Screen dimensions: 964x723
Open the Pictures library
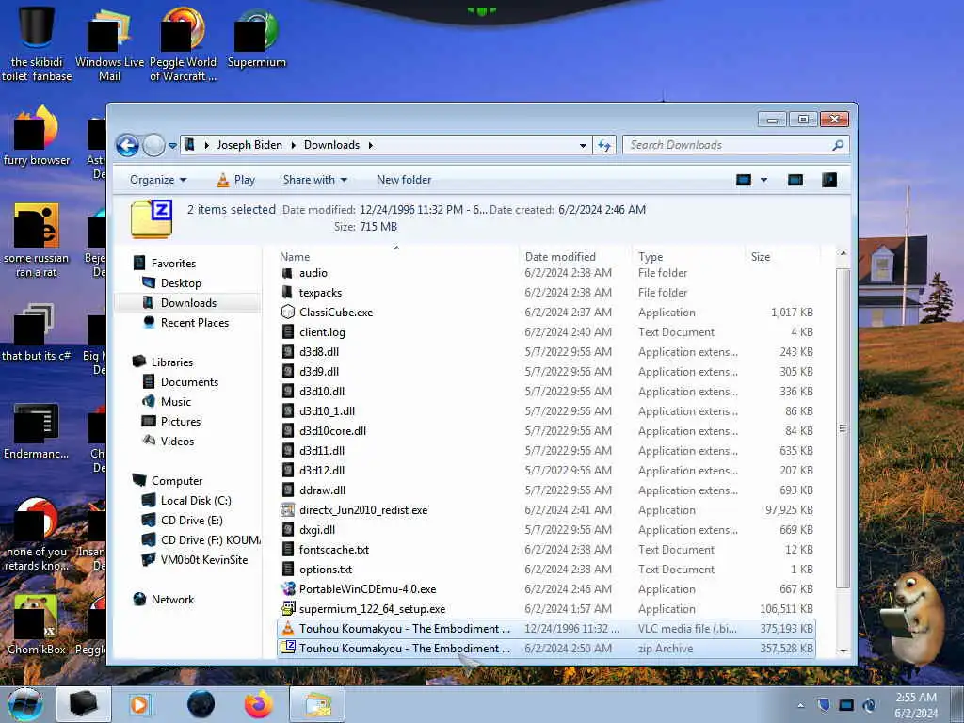(180, 421)
